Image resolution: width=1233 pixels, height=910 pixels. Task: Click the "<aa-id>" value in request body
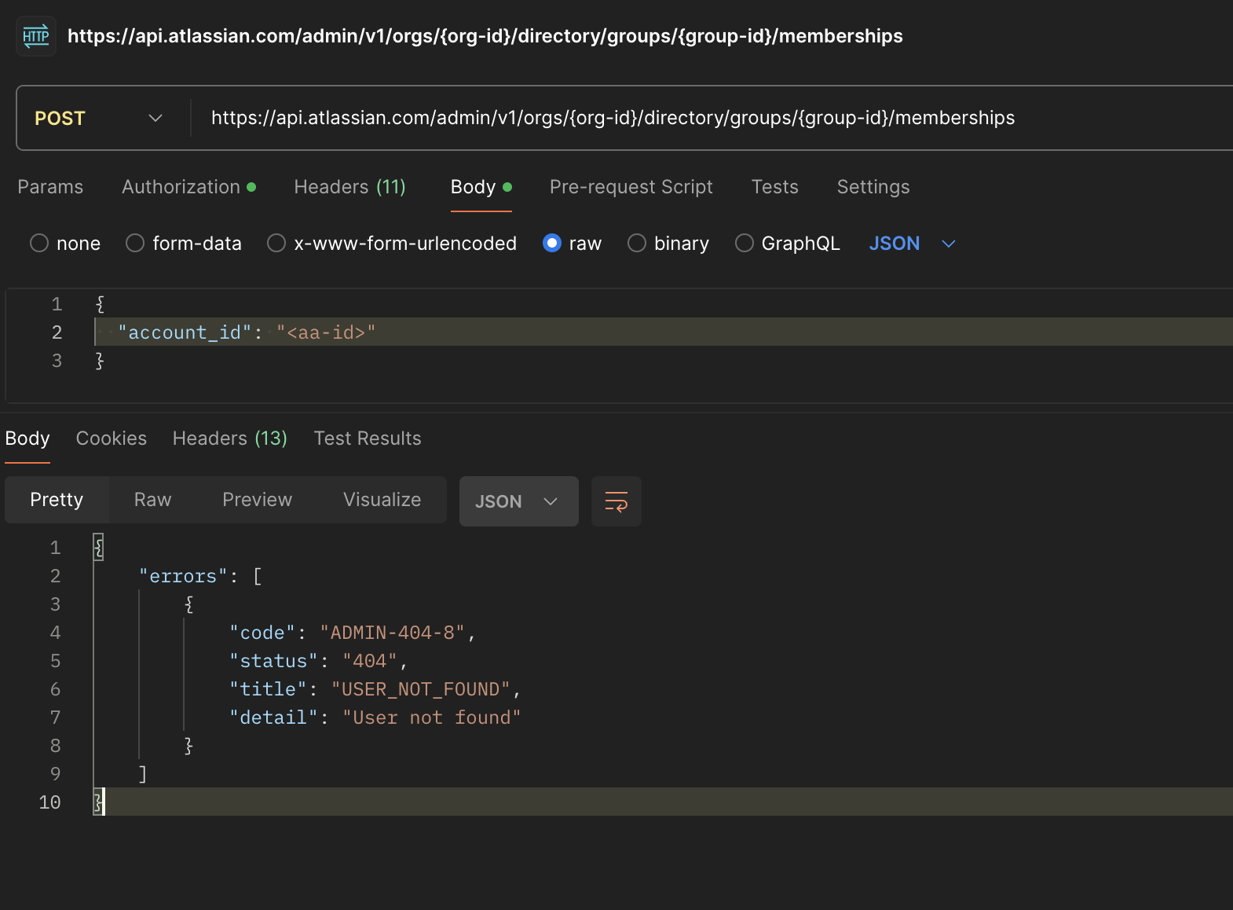point(326,332)
